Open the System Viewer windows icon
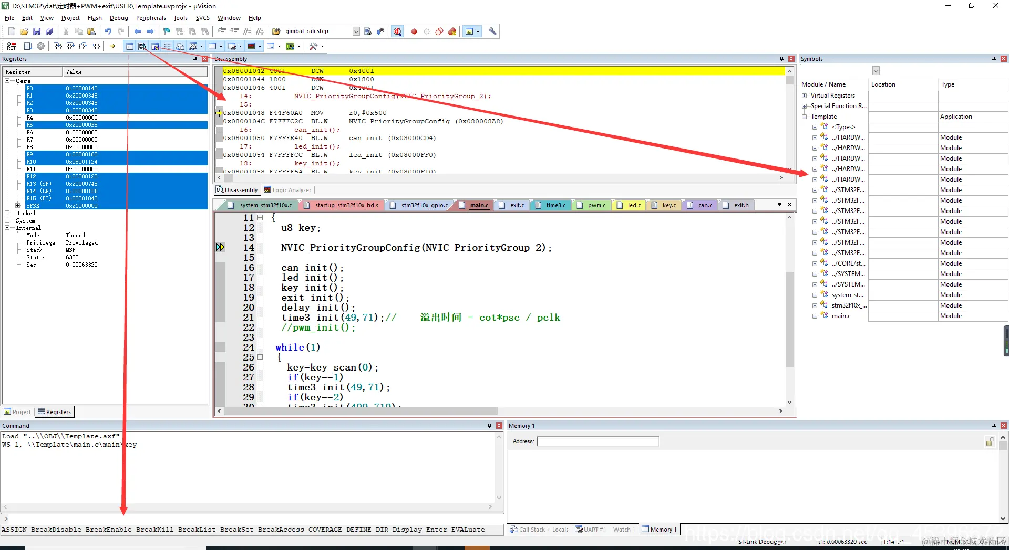1009x550 pixels. (290, 46)
